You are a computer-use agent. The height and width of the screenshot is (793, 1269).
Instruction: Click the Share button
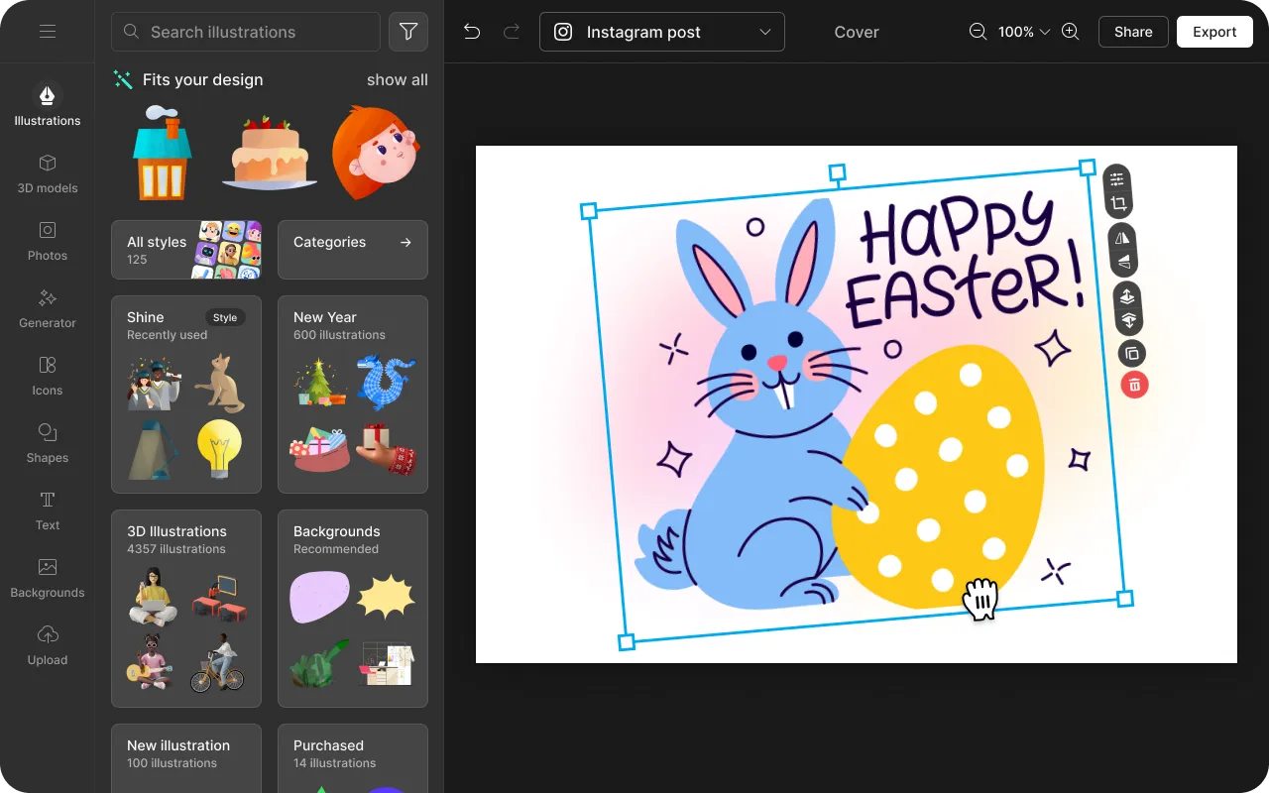click(x=1133, y=32)
